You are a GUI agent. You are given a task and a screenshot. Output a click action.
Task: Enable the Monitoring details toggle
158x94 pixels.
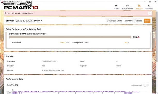pos(146,85)
